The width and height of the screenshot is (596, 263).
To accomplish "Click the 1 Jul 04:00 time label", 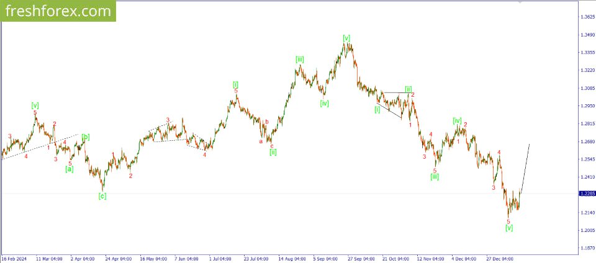I will point(220,259).
